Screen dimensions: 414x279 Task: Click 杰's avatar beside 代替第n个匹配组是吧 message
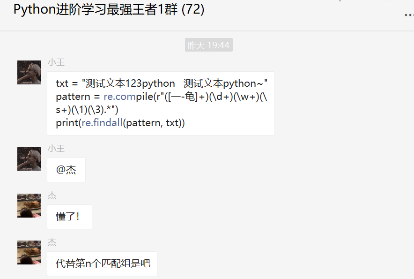coord(30,252)
